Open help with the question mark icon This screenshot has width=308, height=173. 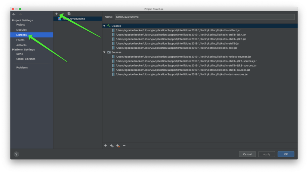(x=16, y=154)
